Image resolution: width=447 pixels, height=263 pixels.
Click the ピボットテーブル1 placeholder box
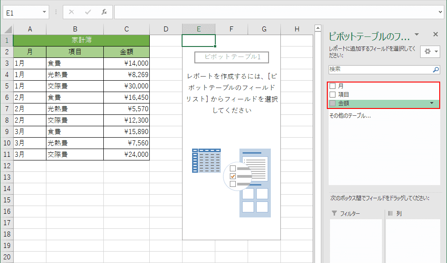[232, 57]
